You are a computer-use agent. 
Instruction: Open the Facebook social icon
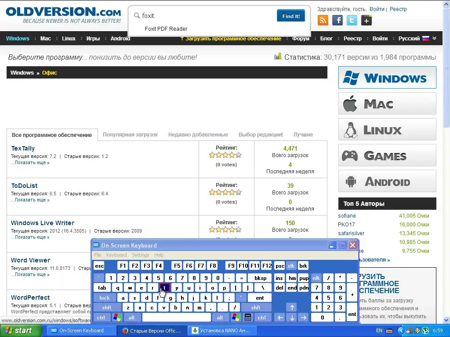337,20
